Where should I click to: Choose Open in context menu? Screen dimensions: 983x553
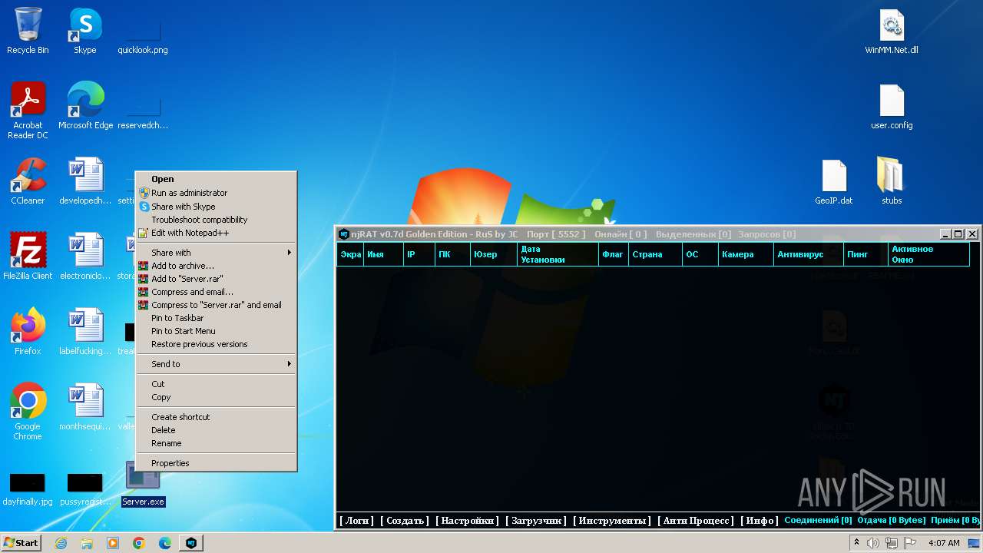click(216, 179)
